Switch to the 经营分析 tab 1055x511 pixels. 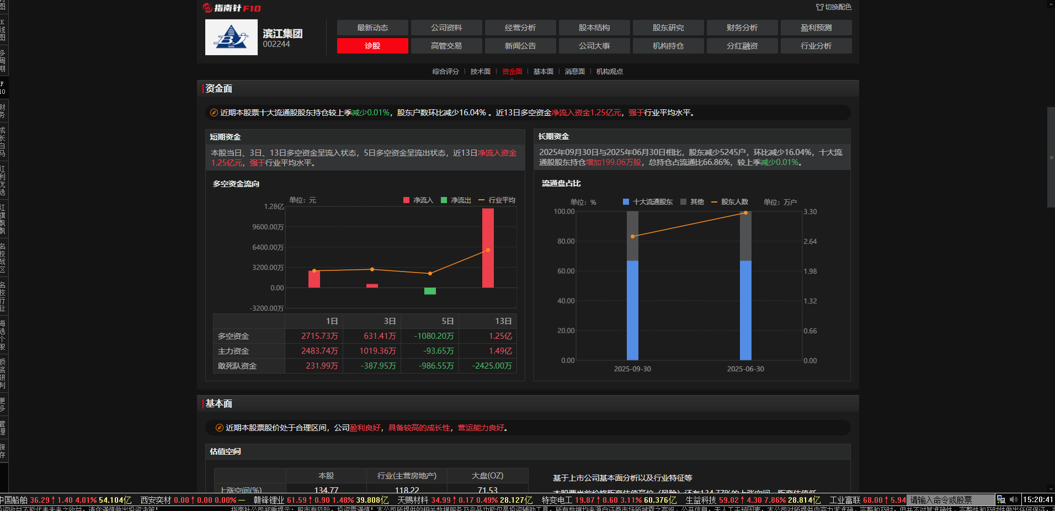click(520, 28)
